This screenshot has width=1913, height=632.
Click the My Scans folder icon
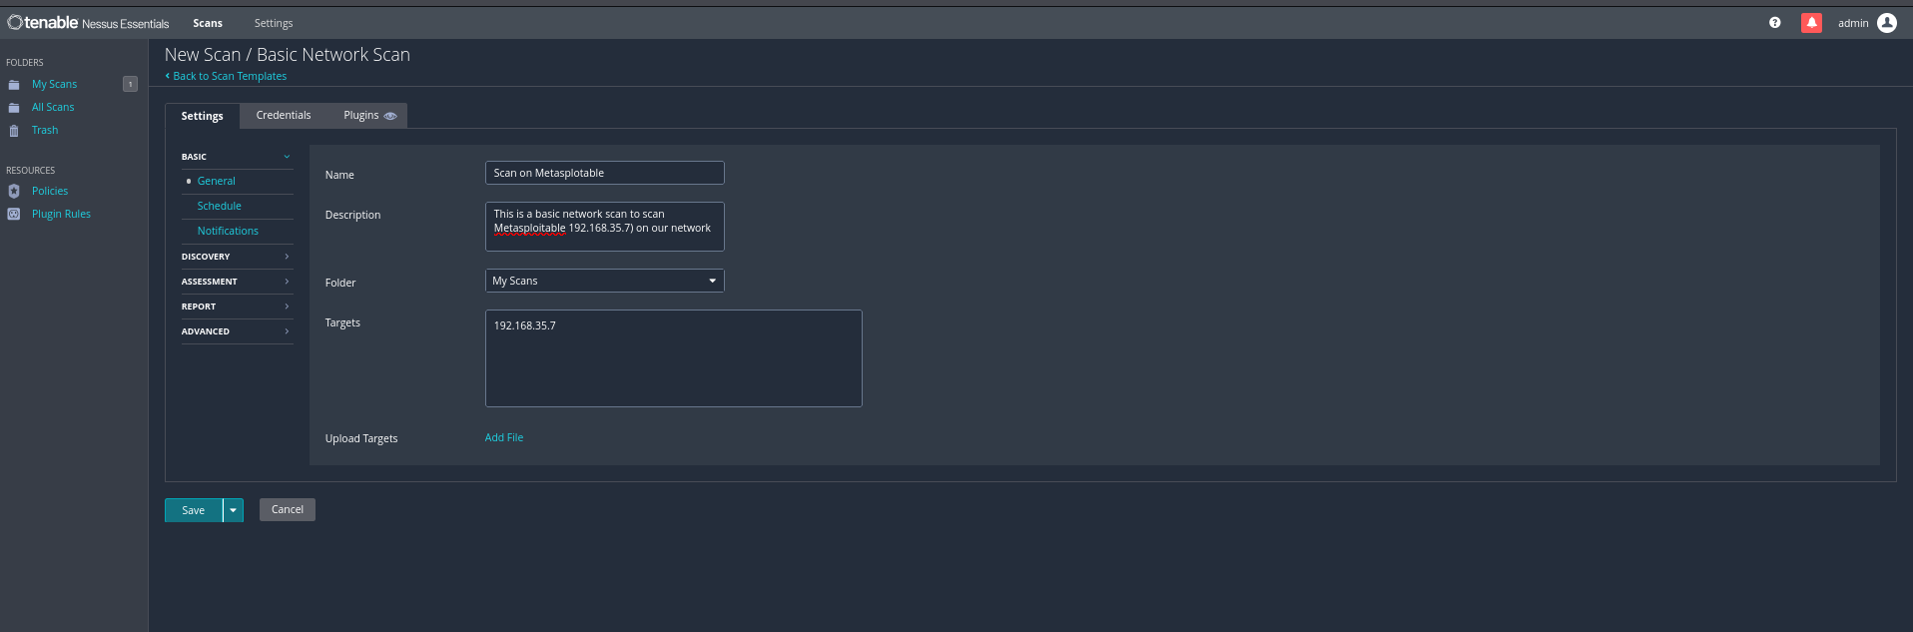click(x=14, y=85)
